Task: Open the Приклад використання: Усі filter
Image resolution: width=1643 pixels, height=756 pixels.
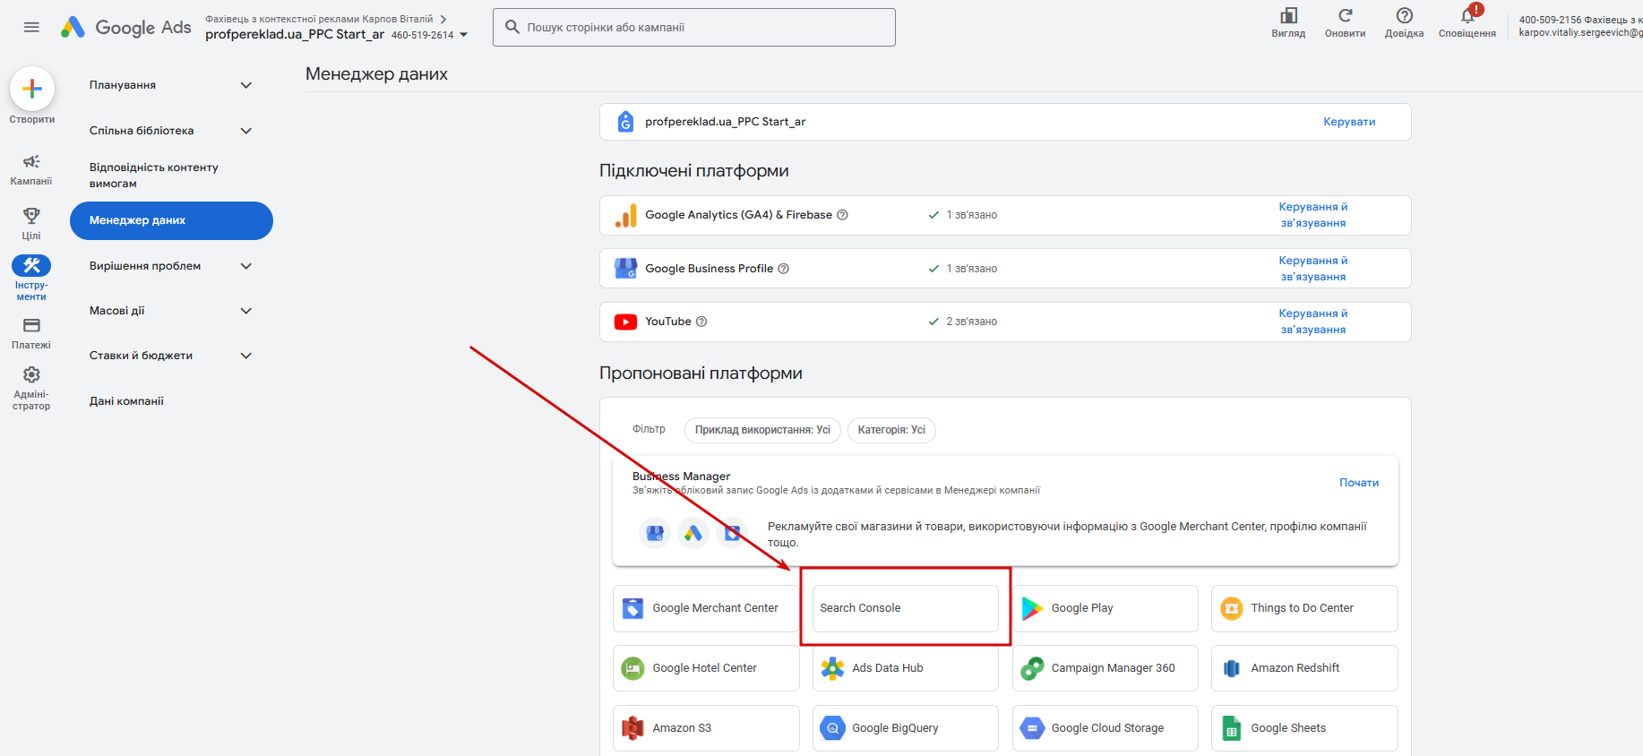Action: click(762, 430)
